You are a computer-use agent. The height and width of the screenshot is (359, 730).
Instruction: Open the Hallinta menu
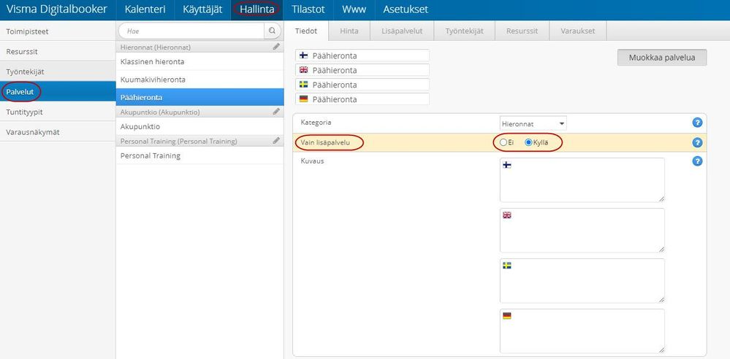[x=257, y=9]
